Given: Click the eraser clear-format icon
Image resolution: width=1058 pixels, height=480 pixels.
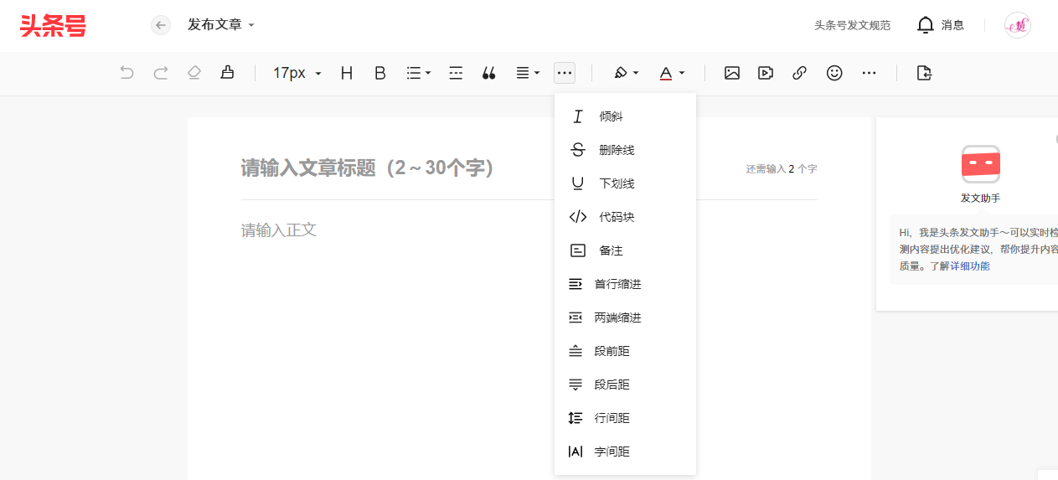Looking at the screenshot, I should [x=194, y=73].
